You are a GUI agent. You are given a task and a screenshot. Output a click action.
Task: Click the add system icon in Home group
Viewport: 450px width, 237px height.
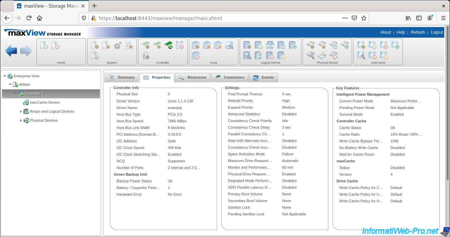[x=44, y=45]
